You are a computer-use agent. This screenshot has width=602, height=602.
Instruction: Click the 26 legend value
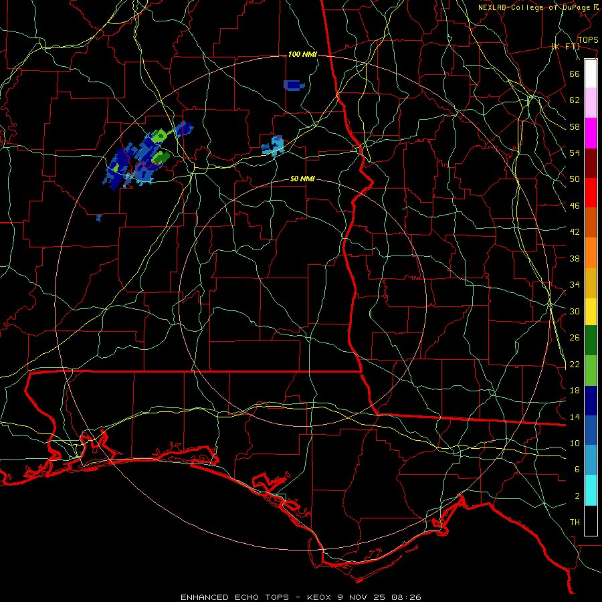pyautogui.click(x=575, y=338)
